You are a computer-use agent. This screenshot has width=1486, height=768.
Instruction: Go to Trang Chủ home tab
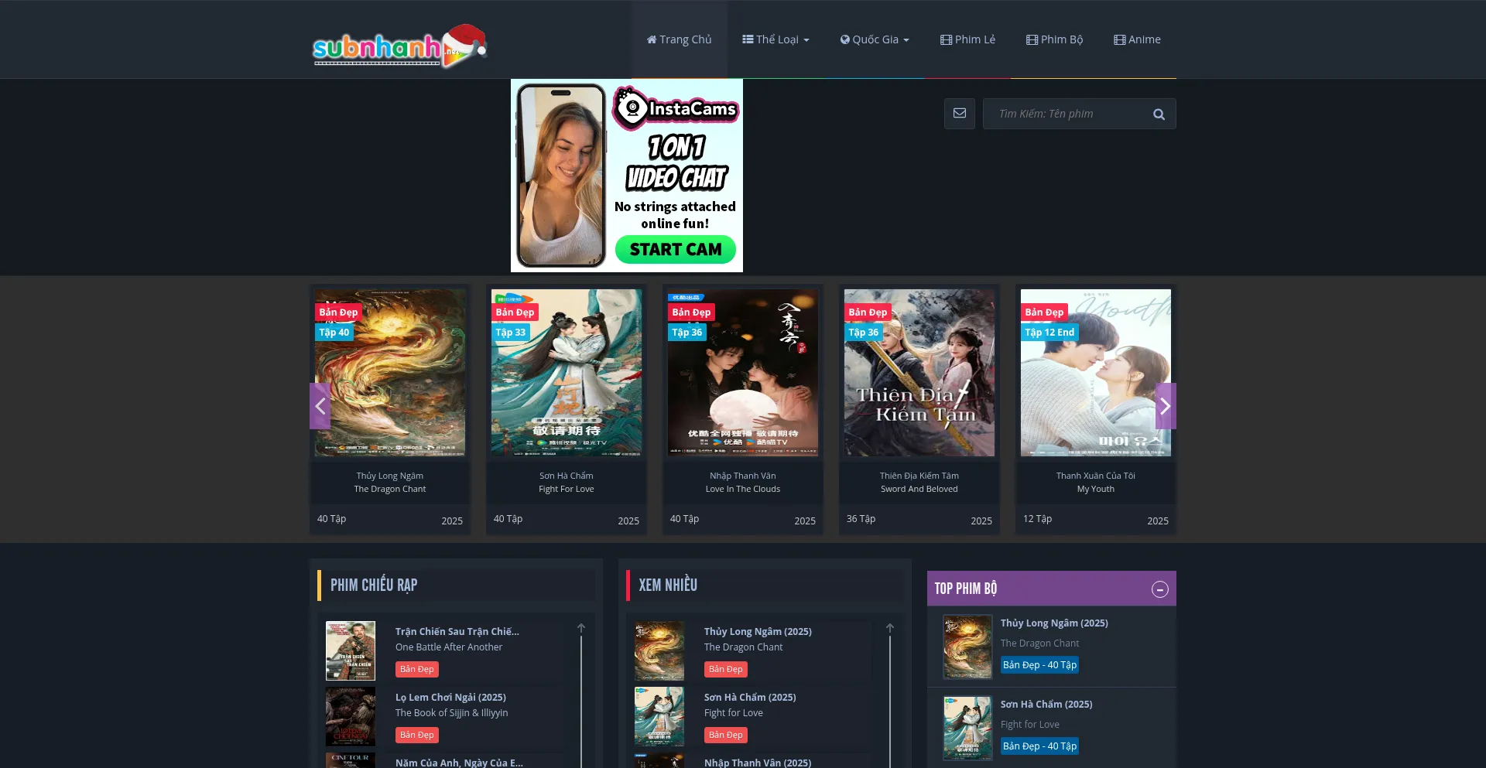coord(679,39)
